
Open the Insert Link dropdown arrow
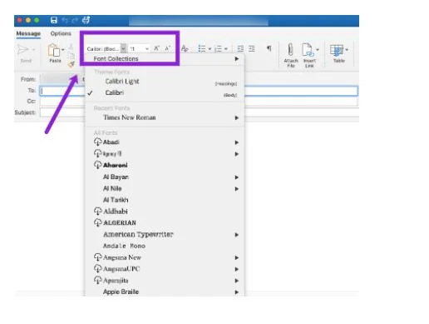[x=318, y=50]
